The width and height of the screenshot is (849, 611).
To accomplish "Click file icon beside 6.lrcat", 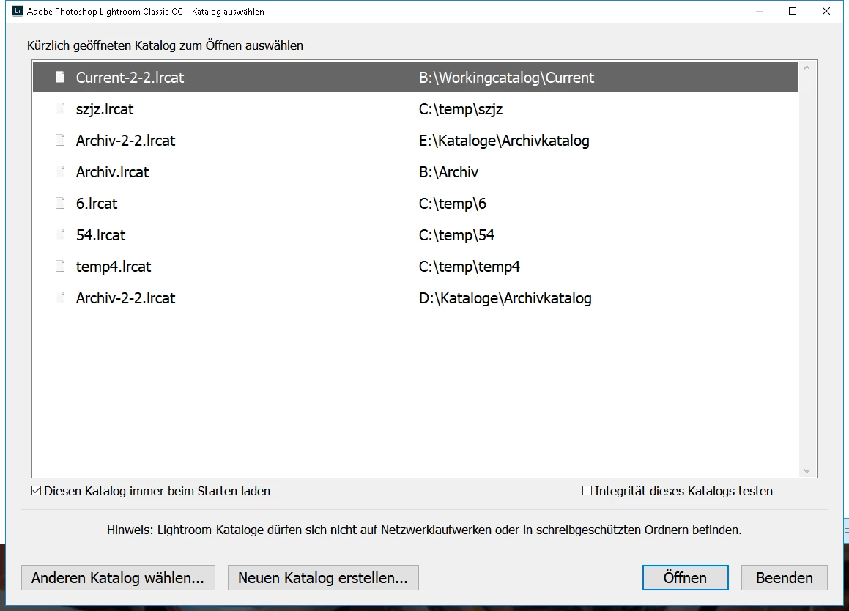I will pos(60,203).
